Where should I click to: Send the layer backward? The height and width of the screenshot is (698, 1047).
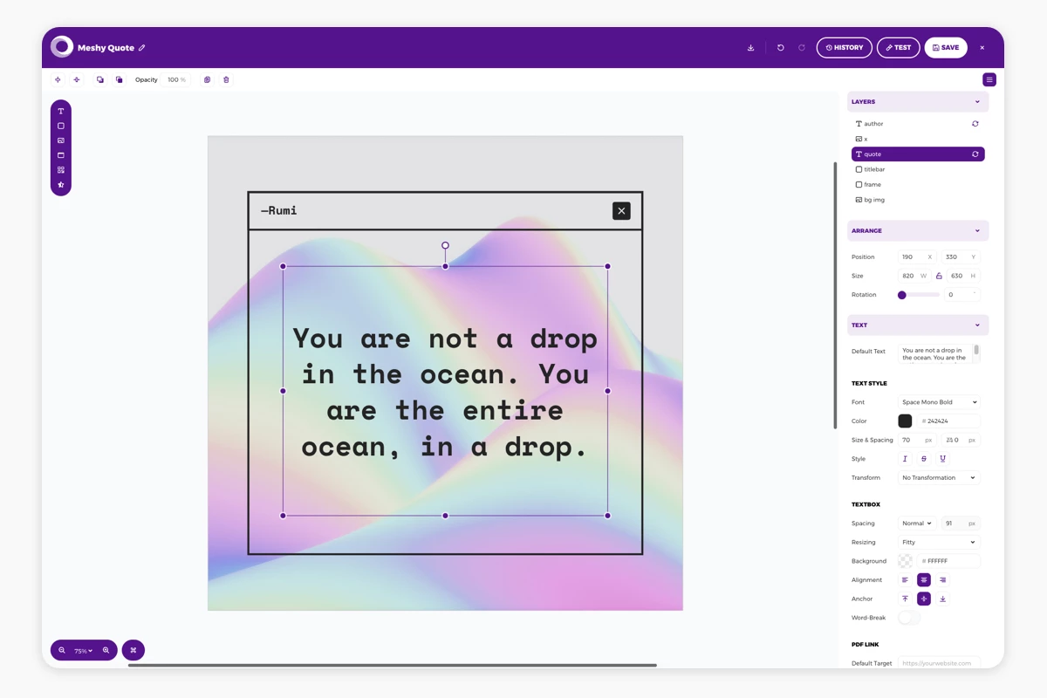point(120,79)
